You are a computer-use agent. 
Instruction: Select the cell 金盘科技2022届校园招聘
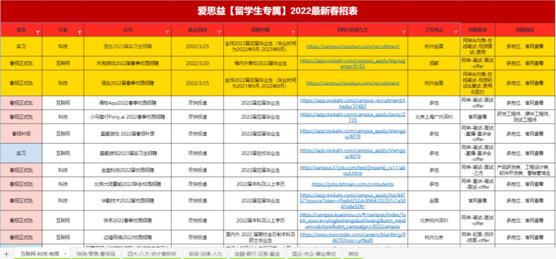(x=128, y=170)
